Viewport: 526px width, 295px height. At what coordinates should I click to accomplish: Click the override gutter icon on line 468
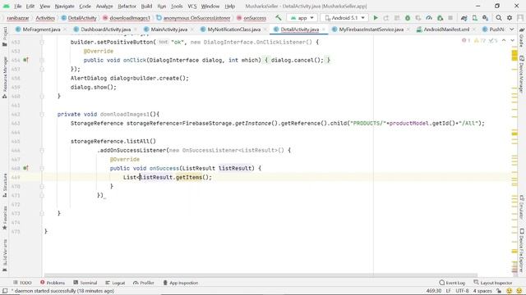(25, 168)
